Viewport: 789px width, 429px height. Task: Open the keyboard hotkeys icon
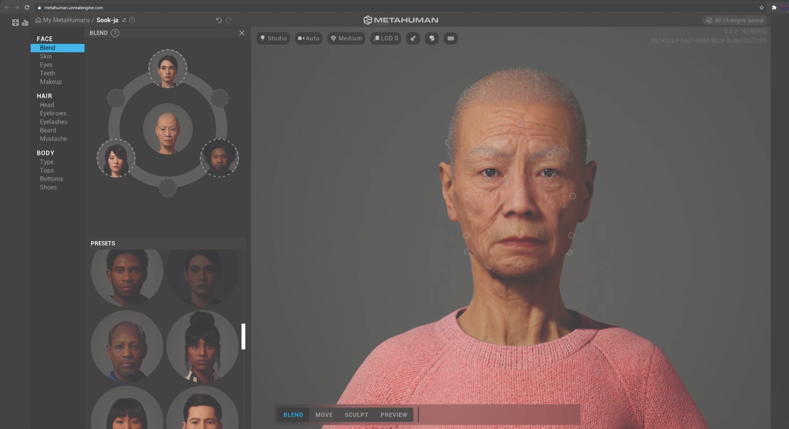[451, 38]
